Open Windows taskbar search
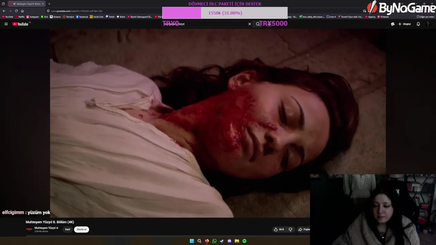 (x=199, y=241)
